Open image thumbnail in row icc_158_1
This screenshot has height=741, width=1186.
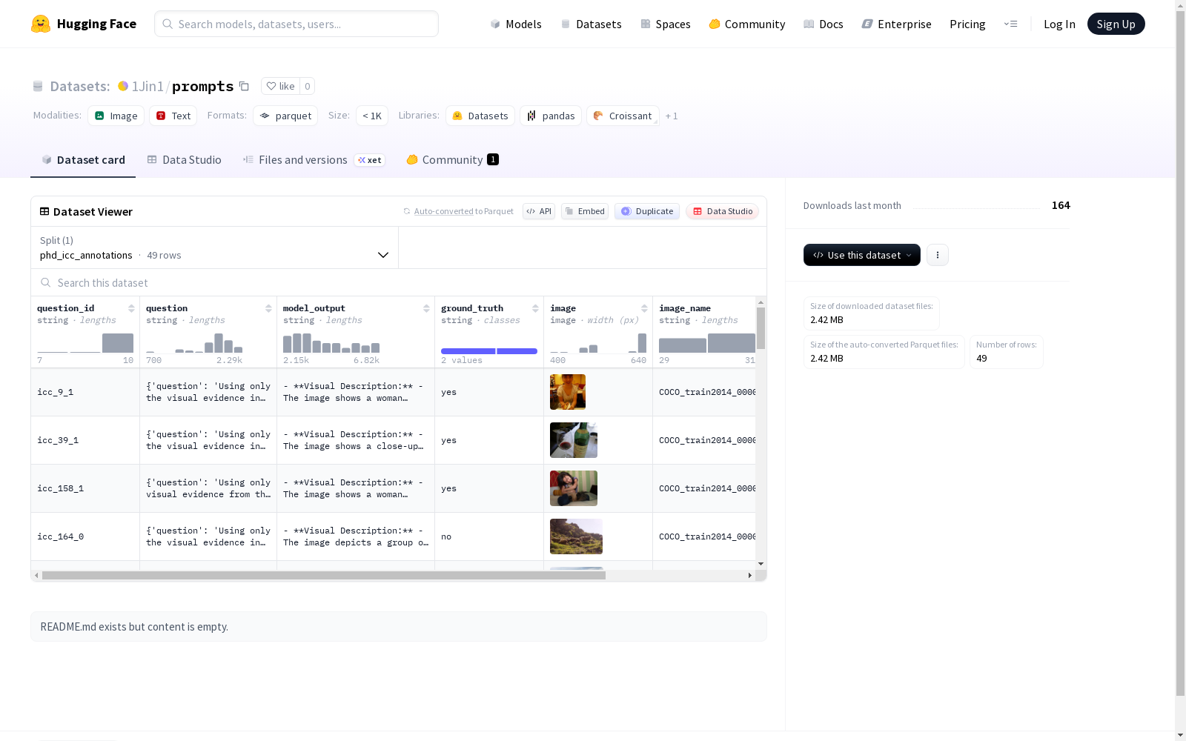click(x=574, y=488)
